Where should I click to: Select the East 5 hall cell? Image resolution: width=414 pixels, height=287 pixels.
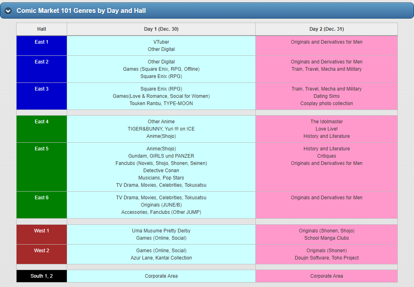click(x=41, y=167)
